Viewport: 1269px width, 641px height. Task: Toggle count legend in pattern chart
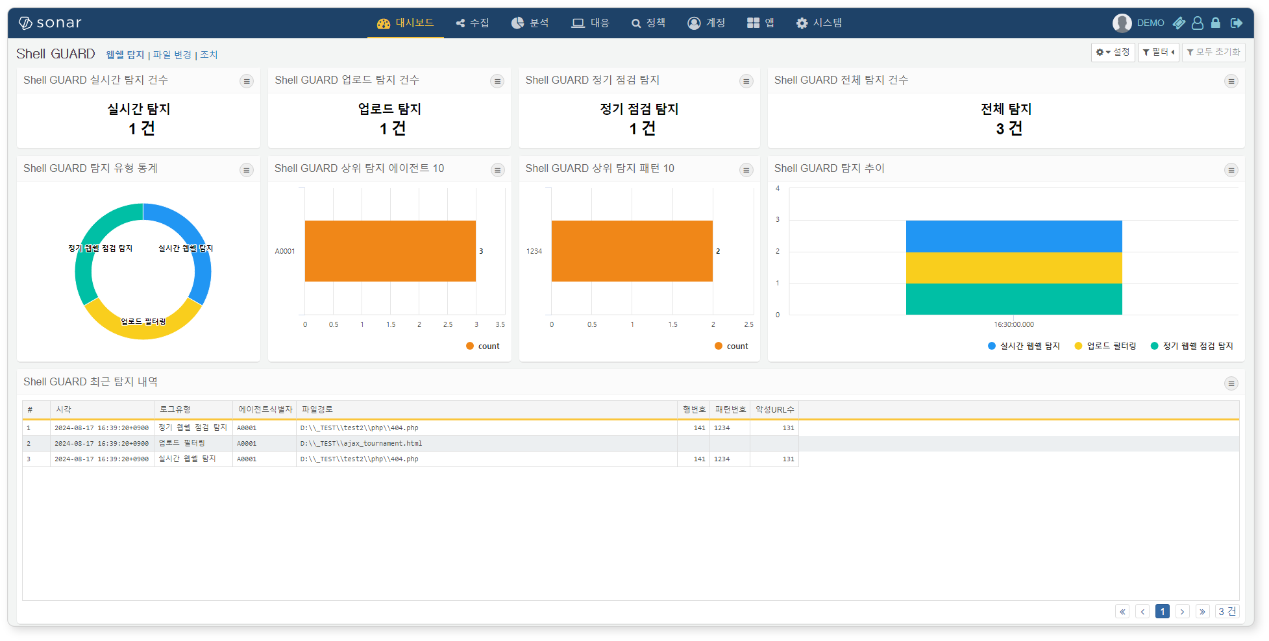click(x=732, y=346)
